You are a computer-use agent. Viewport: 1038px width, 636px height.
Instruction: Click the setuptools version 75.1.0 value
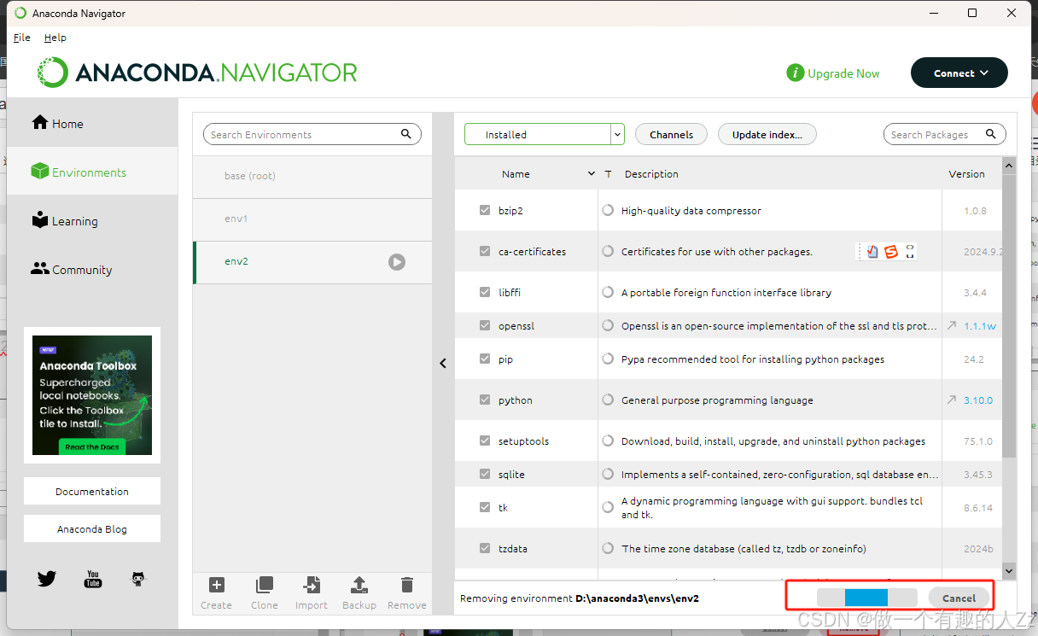[978, 441]
